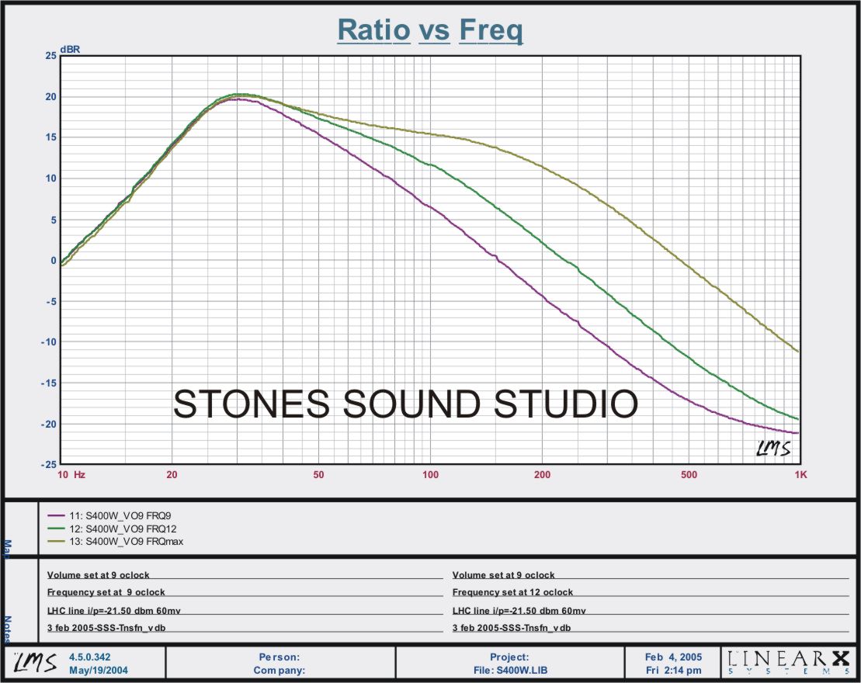This screenshot has height=683, width=861.
Task: Click the '25' dBR vertical-axis label
Action: coord(51,55)
